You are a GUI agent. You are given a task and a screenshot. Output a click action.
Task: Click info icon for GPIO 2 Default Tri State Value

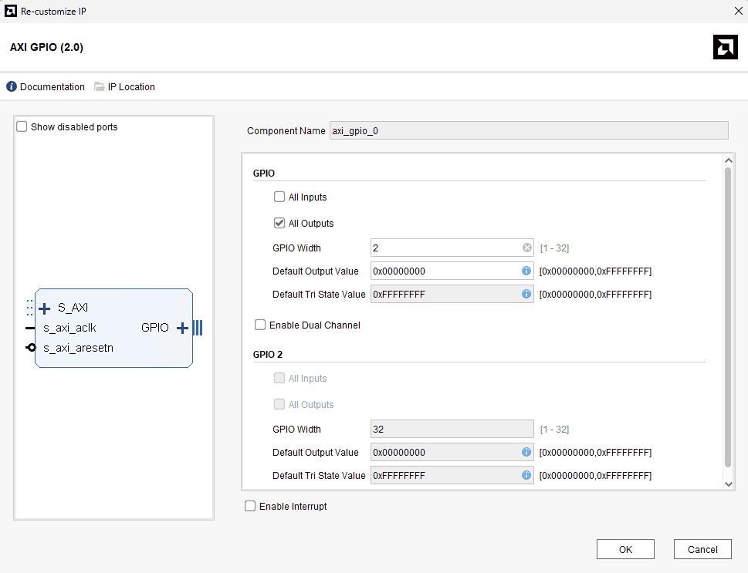(526, 476)
